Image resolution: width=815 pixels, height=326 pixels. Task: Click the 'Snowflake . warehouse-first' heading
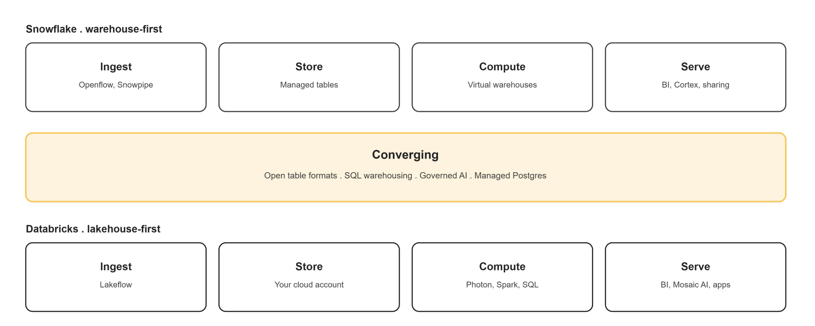pyautogui.click(x=94, y=29)
